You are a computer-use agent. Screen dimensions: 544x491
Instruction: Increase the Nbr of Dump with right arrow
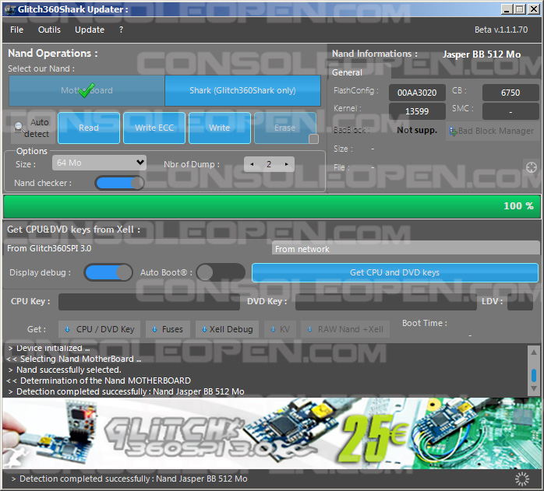(287, 164)
